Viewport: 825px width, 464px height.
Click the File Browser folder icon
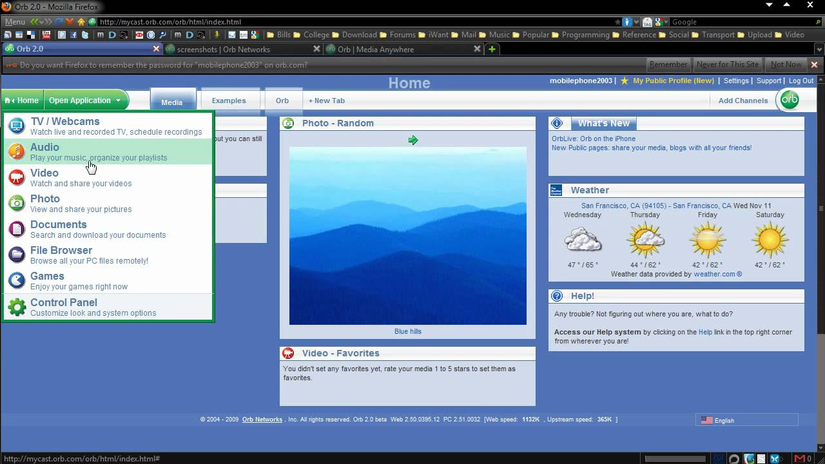[17, 255]
